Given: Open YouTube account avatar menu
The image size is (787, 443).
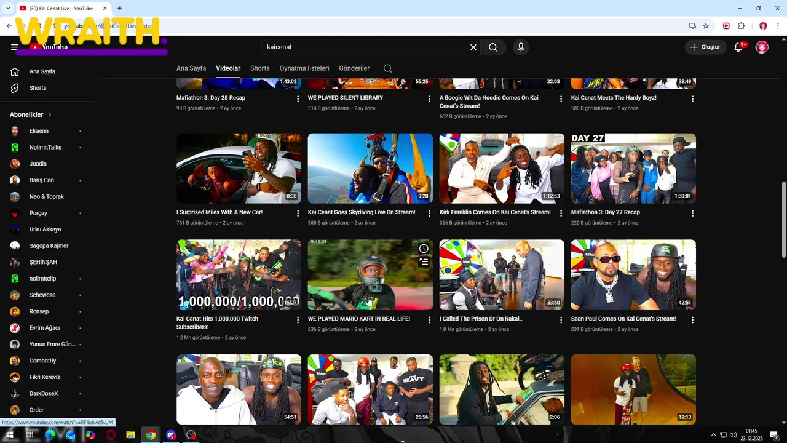Looking at the screenshot, I should [762, 47].
